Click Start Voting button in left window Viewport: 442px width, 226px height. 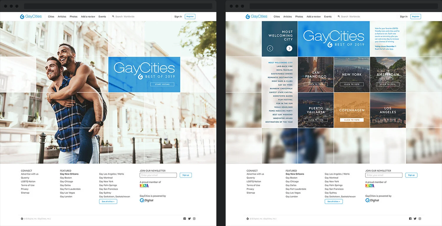pos(162,84)
